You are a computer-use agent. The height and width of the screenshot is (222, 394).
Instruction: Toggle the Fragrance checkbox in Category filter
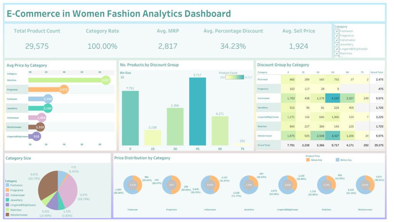click(337, 35)
